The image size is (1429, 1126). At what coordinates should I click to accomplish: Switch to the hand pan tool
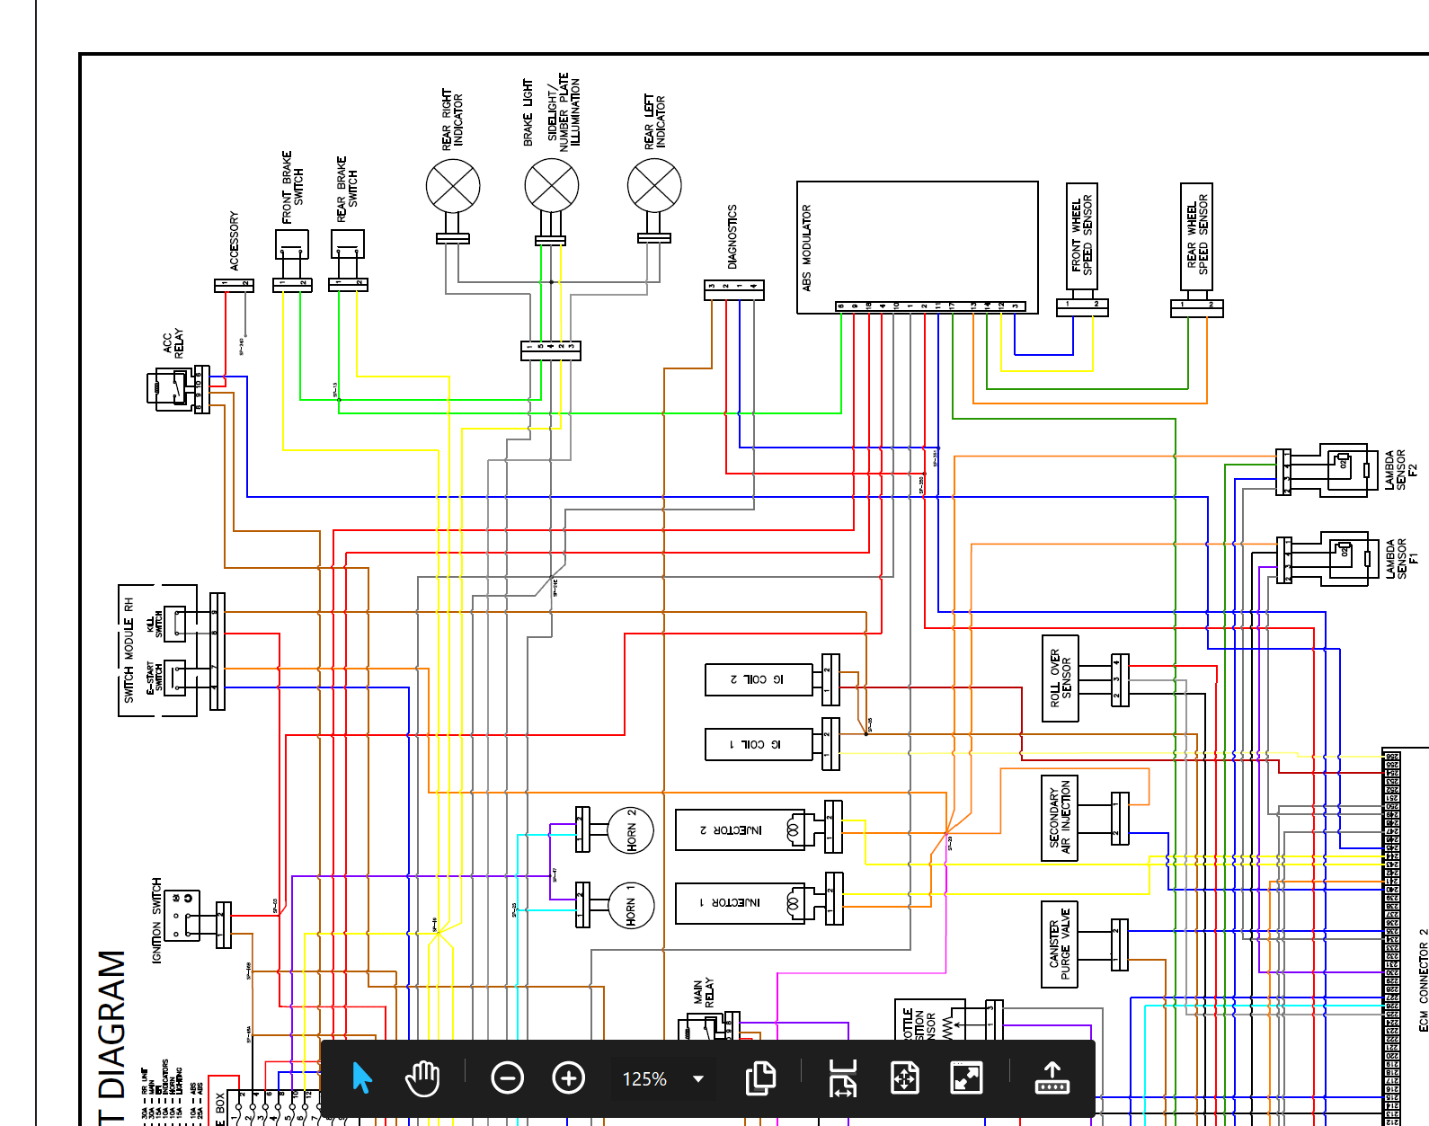[422, 1077]
